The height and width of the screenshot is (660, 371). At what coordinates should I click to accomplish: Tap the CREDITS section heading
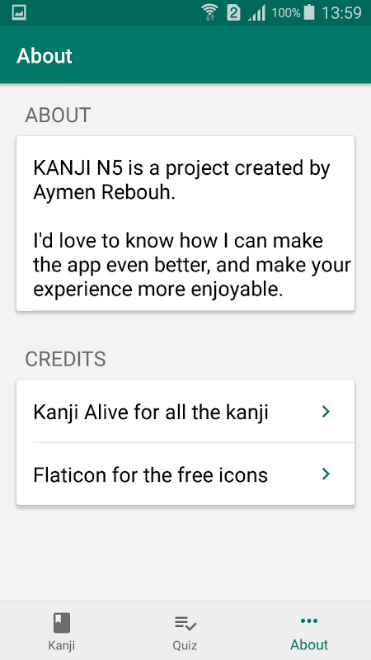click(65, 359)
